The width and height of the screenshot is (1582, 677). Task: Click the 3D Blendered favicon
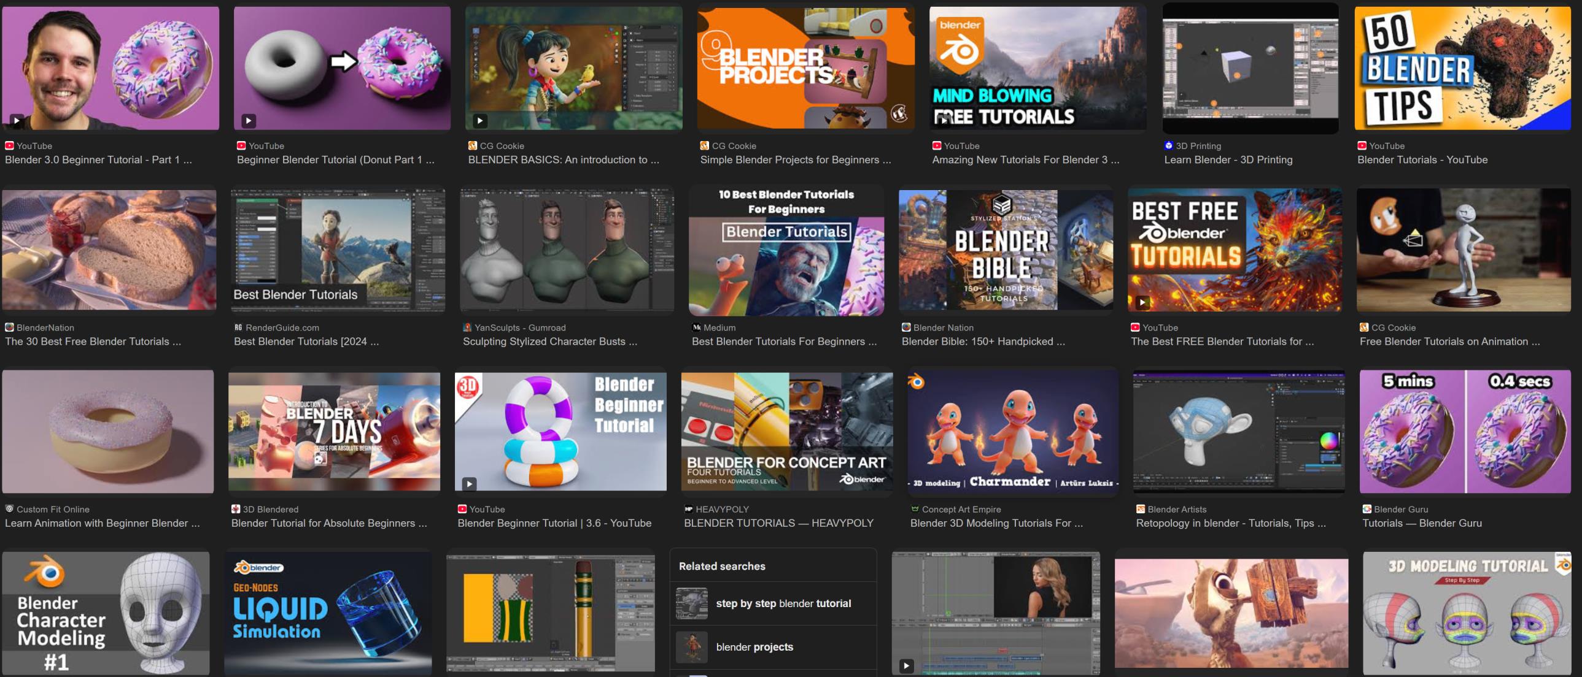(236, 509)
